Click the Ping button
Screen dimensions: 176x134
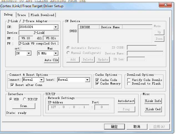[126, 109]
